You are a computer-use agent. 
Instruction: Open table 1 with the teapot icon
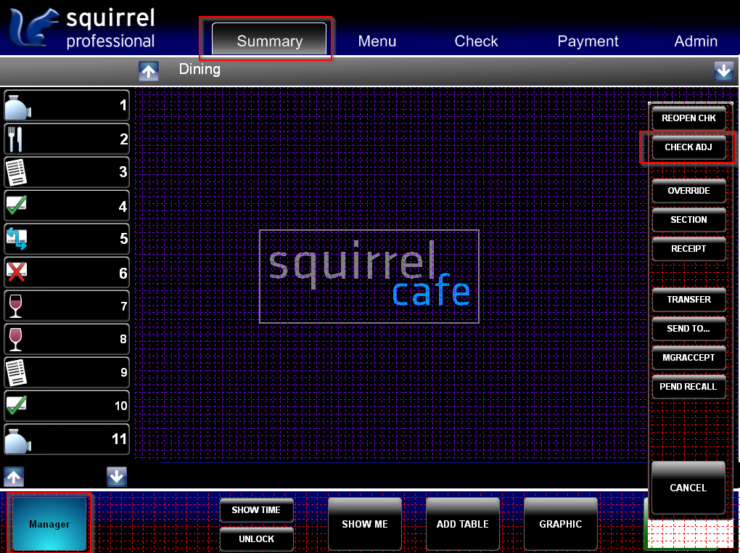pyautogui.click(x=67, y=106)
